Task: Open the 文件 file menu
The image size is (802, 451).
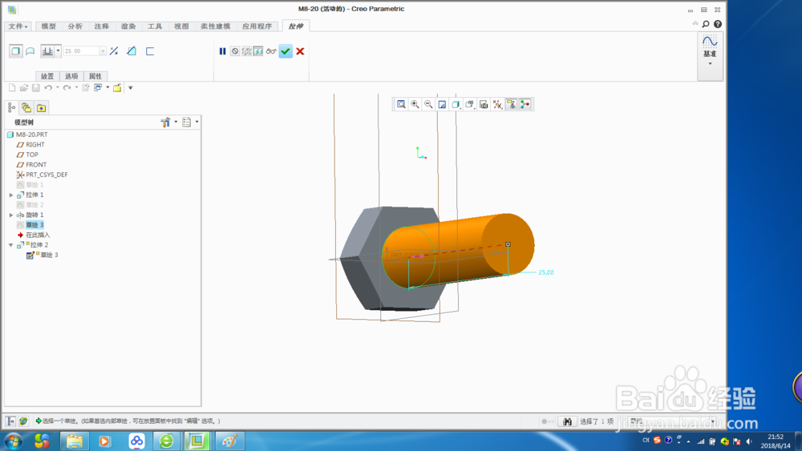Action: tap(18, 26)
